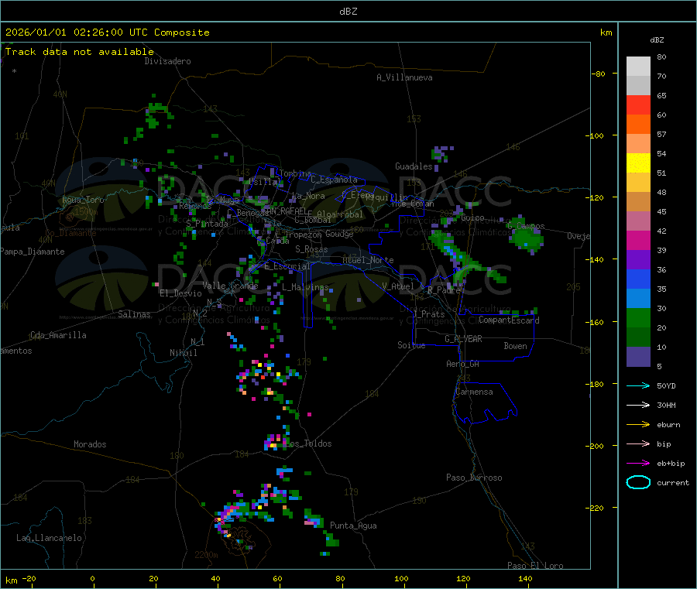The height and width of the screenshot is (589, 697).
Task: Click the Punta_Agua map label
Action: (x=353, y=526)
